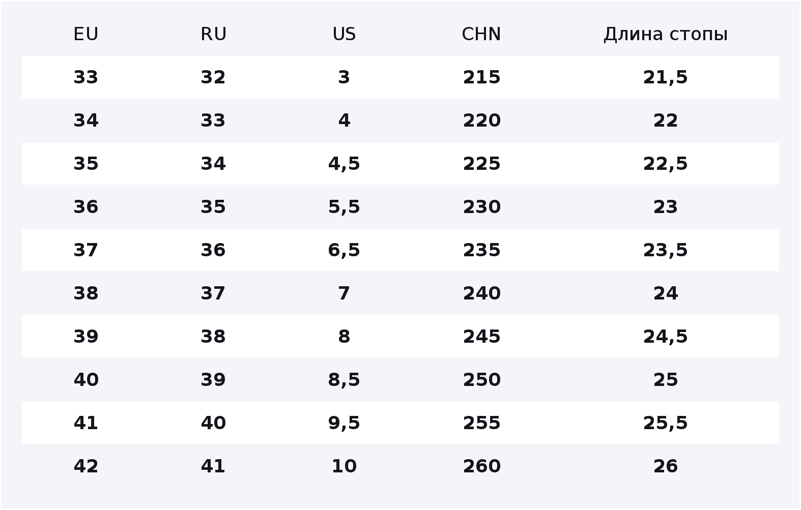Click CHN size 250 cell
This screenshot has width=801, height=510.
pos(481,380)
